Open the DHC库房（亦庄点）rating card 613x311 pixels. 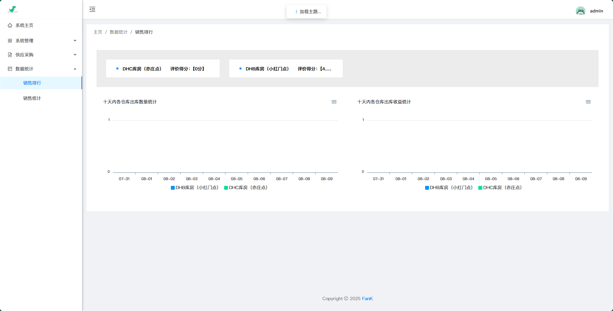coord(163,68)
